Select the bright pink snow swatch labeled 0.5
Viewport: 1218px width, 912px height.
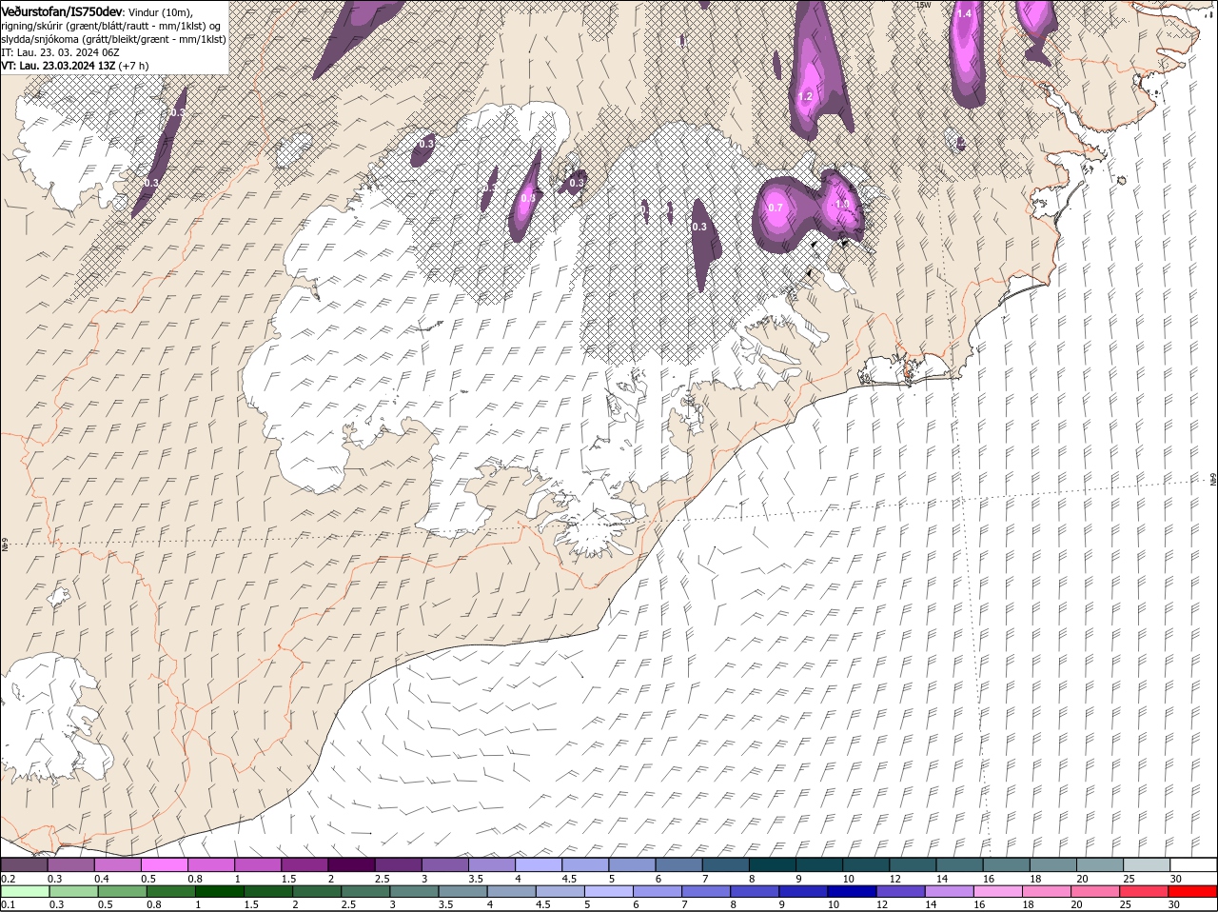pos(165,864)
